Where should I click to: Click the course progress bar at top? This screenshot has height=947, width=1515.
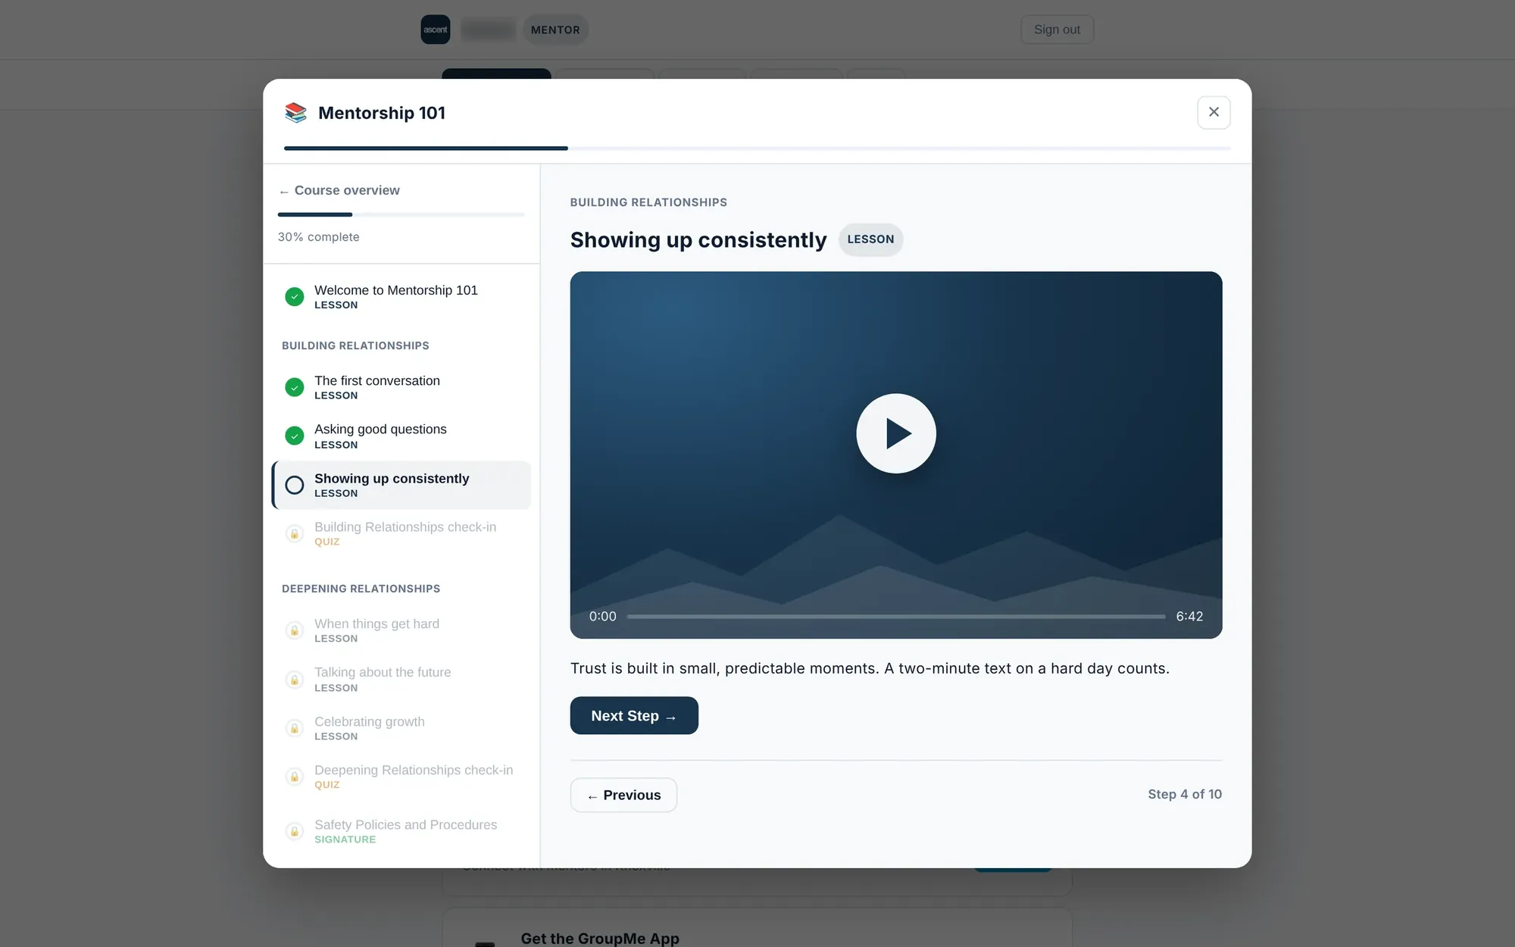(757, 148)
